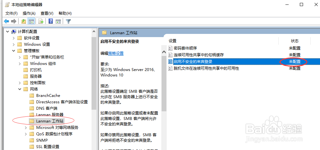This screenshot has width=320, height=150.
Task: Click the policy icon beside 密码套件顺序
Action: 171,48
